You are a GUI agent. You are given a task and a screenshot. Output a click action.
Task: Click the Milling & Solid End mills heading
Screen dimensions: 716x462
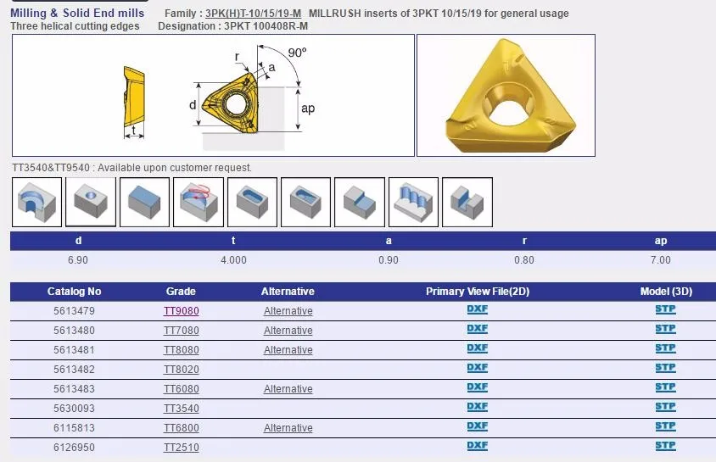point(77,14)
